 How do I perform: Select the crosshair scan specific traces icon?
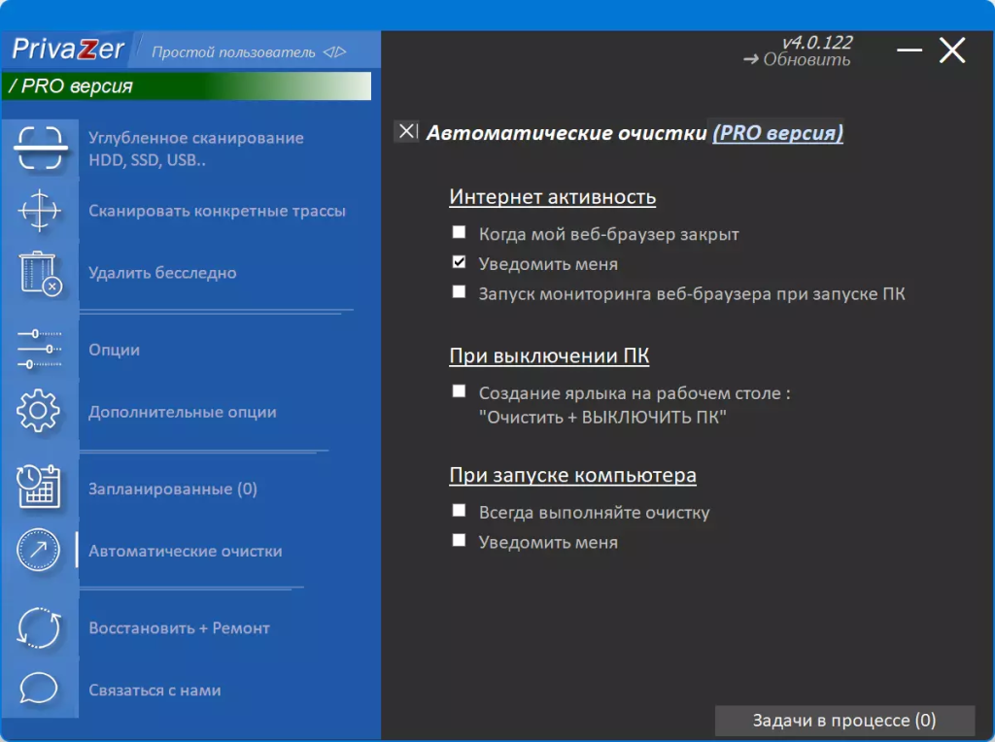(39, 210)
